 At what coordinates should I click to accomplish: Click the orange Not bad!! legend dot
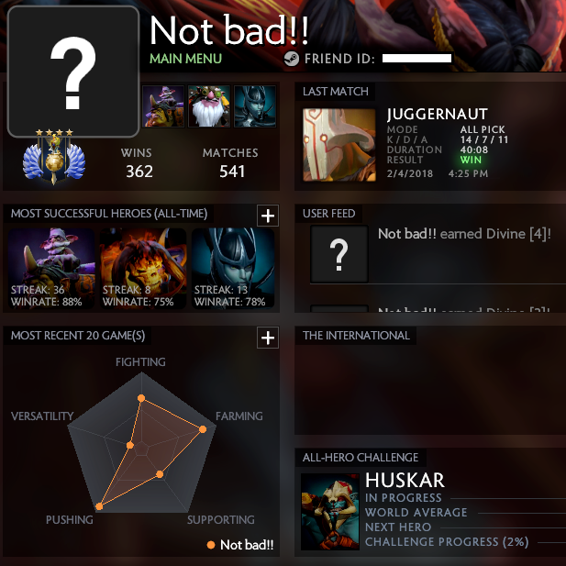[x=211, y=545]
